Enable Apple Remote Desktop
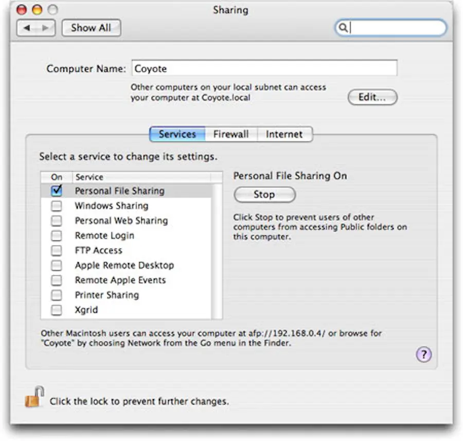This screenshot has width=463, height=441. (x=57, y=265)
